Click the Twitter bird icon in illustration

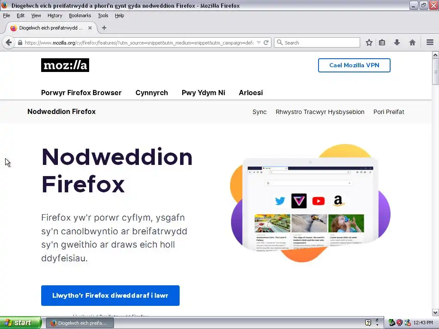click(x=280, y=201)
